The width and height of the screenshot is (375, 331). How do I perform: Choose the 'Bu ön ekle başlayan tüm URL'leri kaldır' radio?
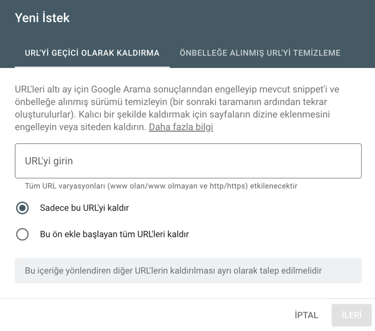[x=22, y=234]
